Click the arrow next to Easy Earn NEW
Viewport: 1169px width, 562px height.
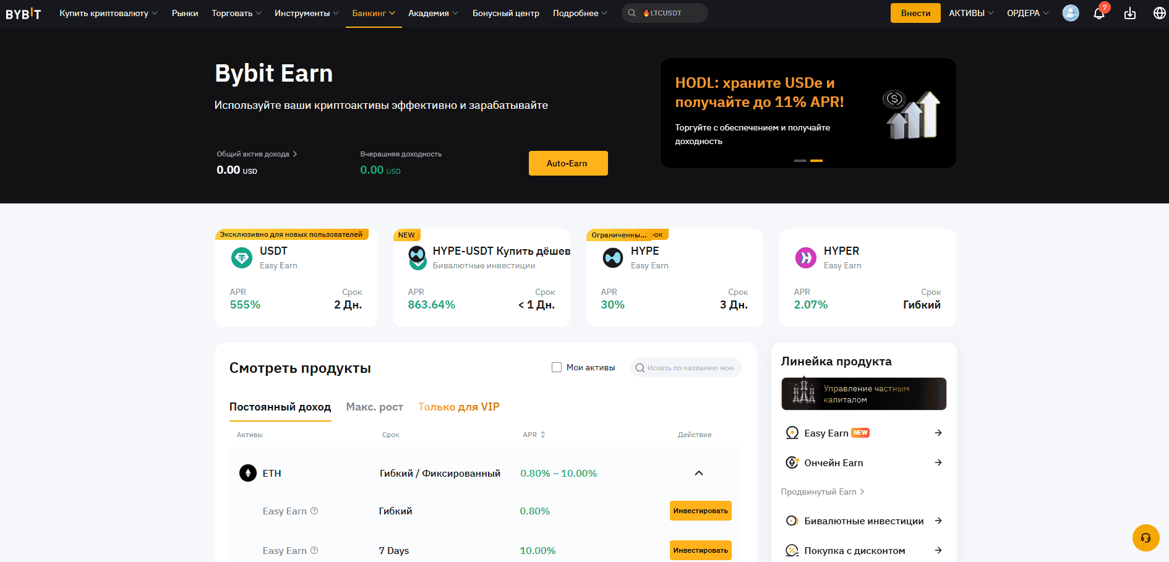coord(938,433)
